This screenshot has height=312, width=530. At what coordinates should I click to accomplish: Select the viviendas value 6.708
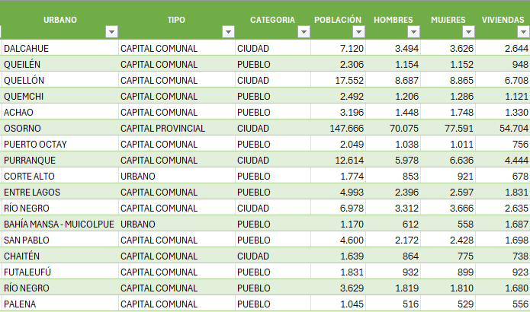coord(503,80)
